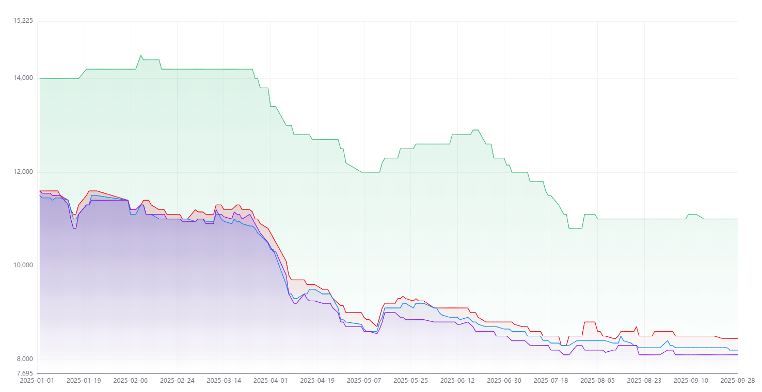Click the purple line's right end at 2025-09-28
Viewport: 762px width, 392px height.
[737, 355]
